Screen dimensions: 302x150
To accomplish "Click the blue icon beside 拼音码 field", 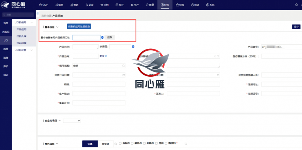I will (x=133, y=46).
